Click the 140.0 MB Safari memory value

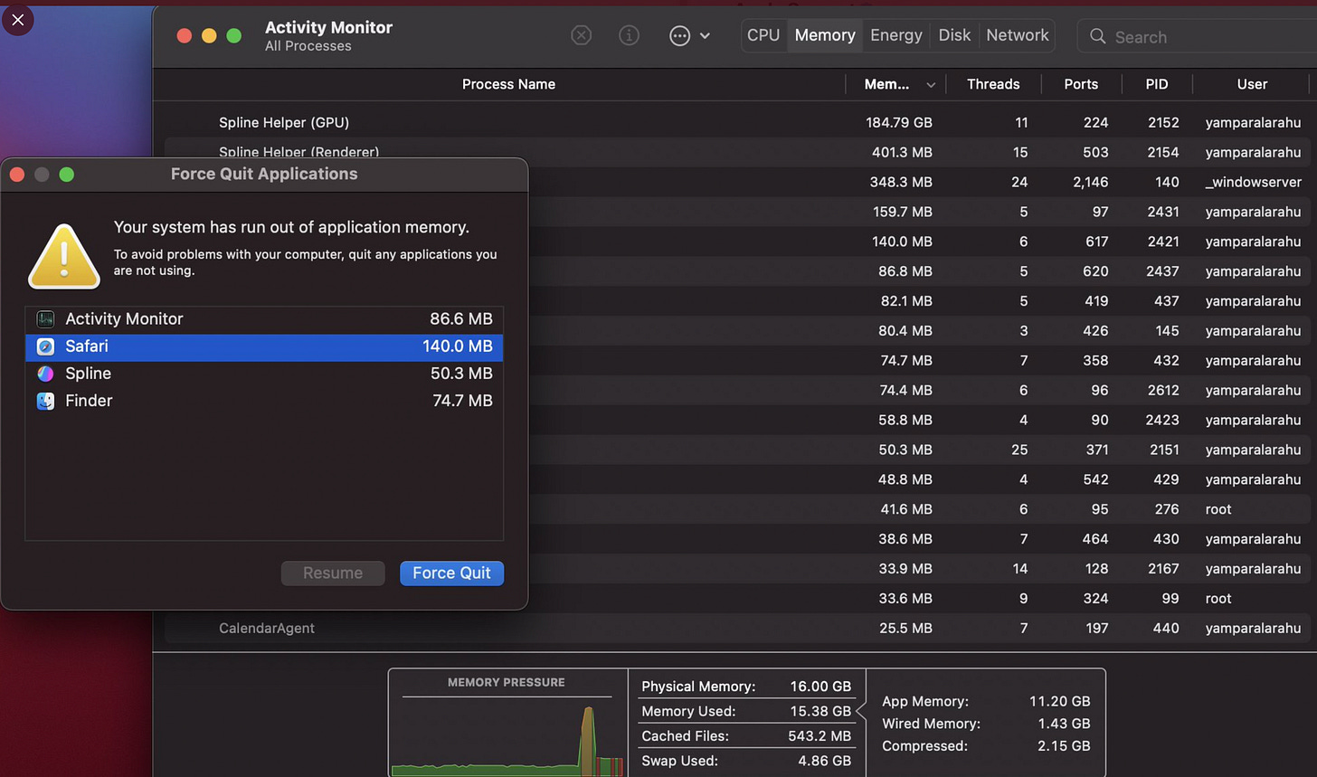coord(458,346)
